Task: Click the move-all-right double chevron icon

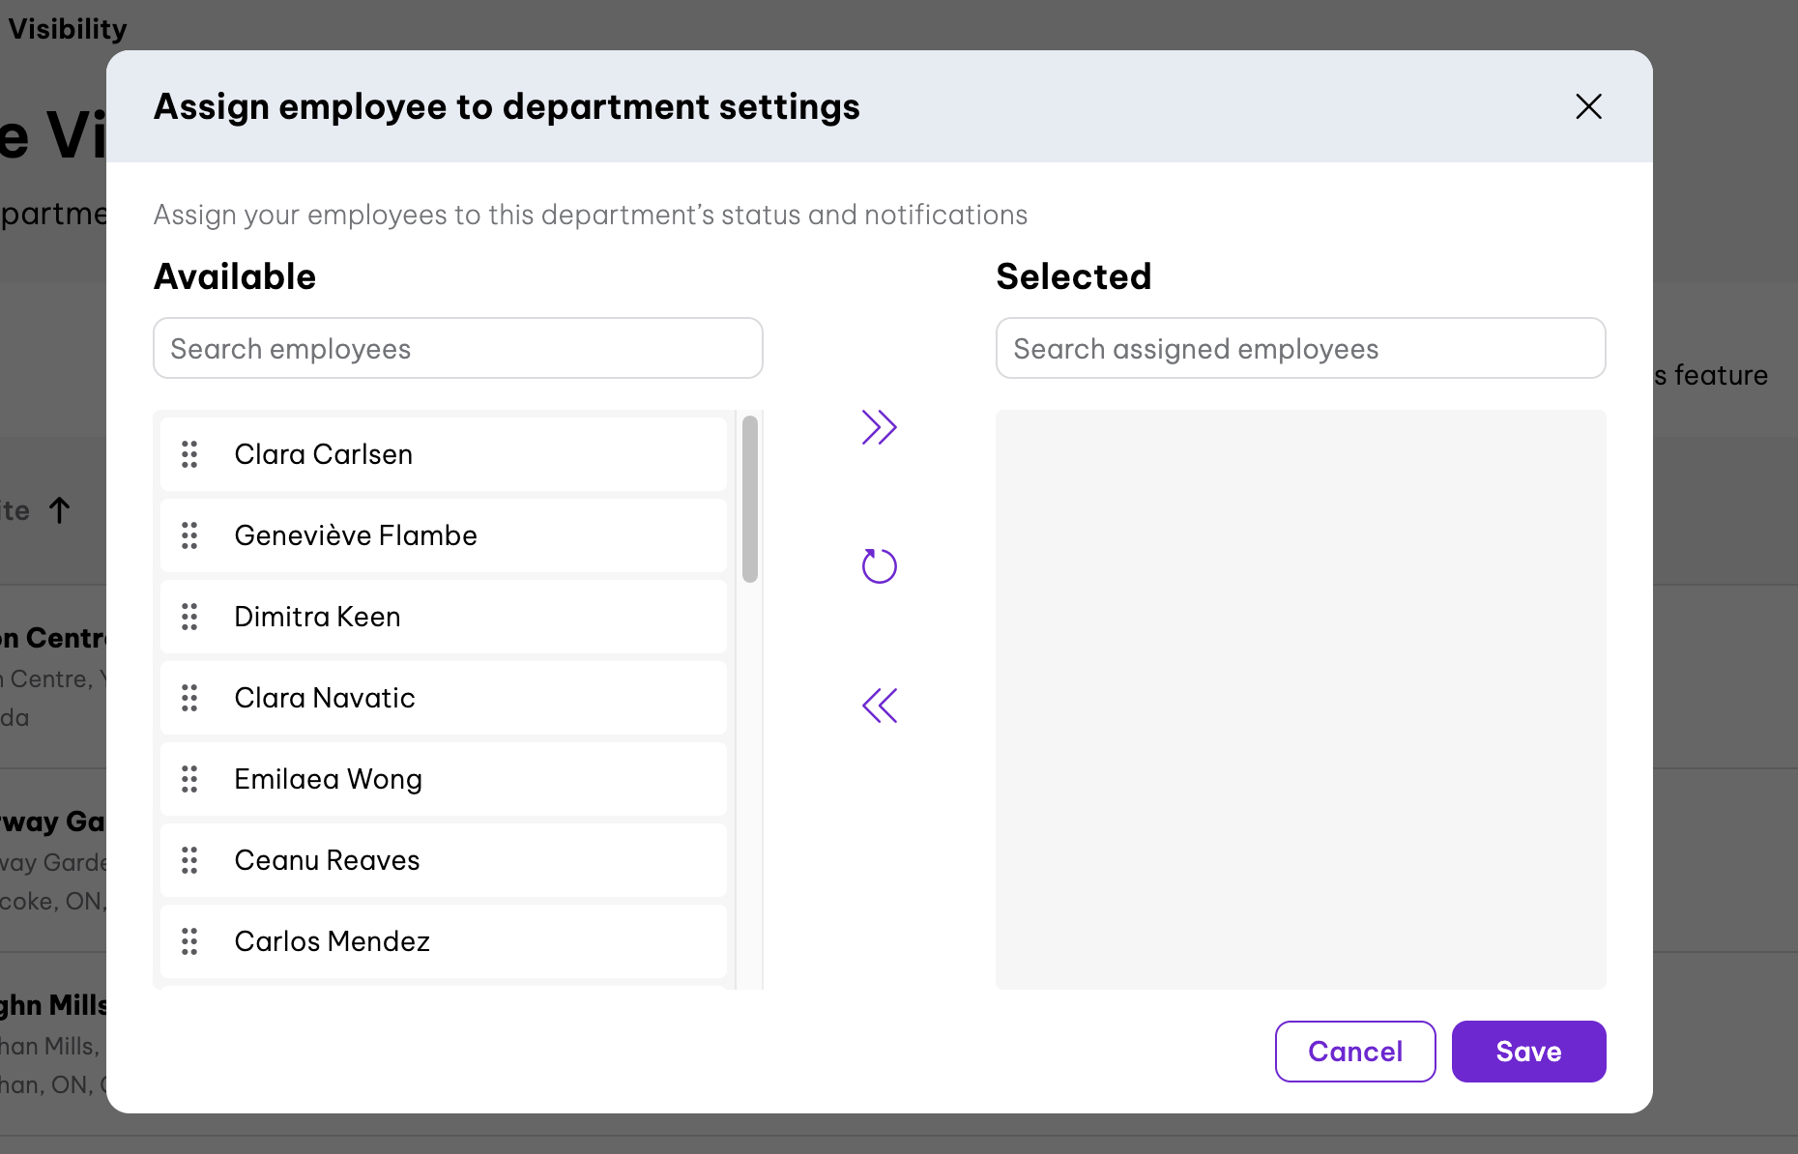Action: point(879,427)
